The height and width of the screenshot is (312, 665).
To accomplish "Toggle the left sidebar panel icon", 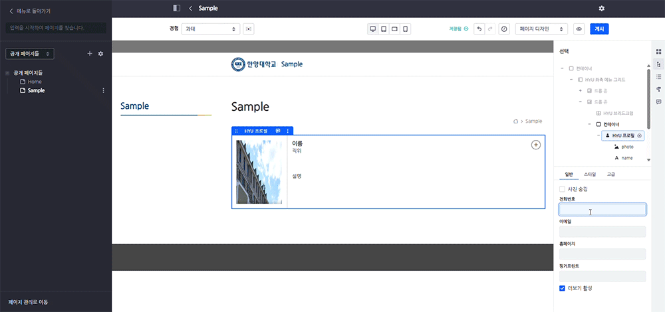I will [x=176, y=8].
